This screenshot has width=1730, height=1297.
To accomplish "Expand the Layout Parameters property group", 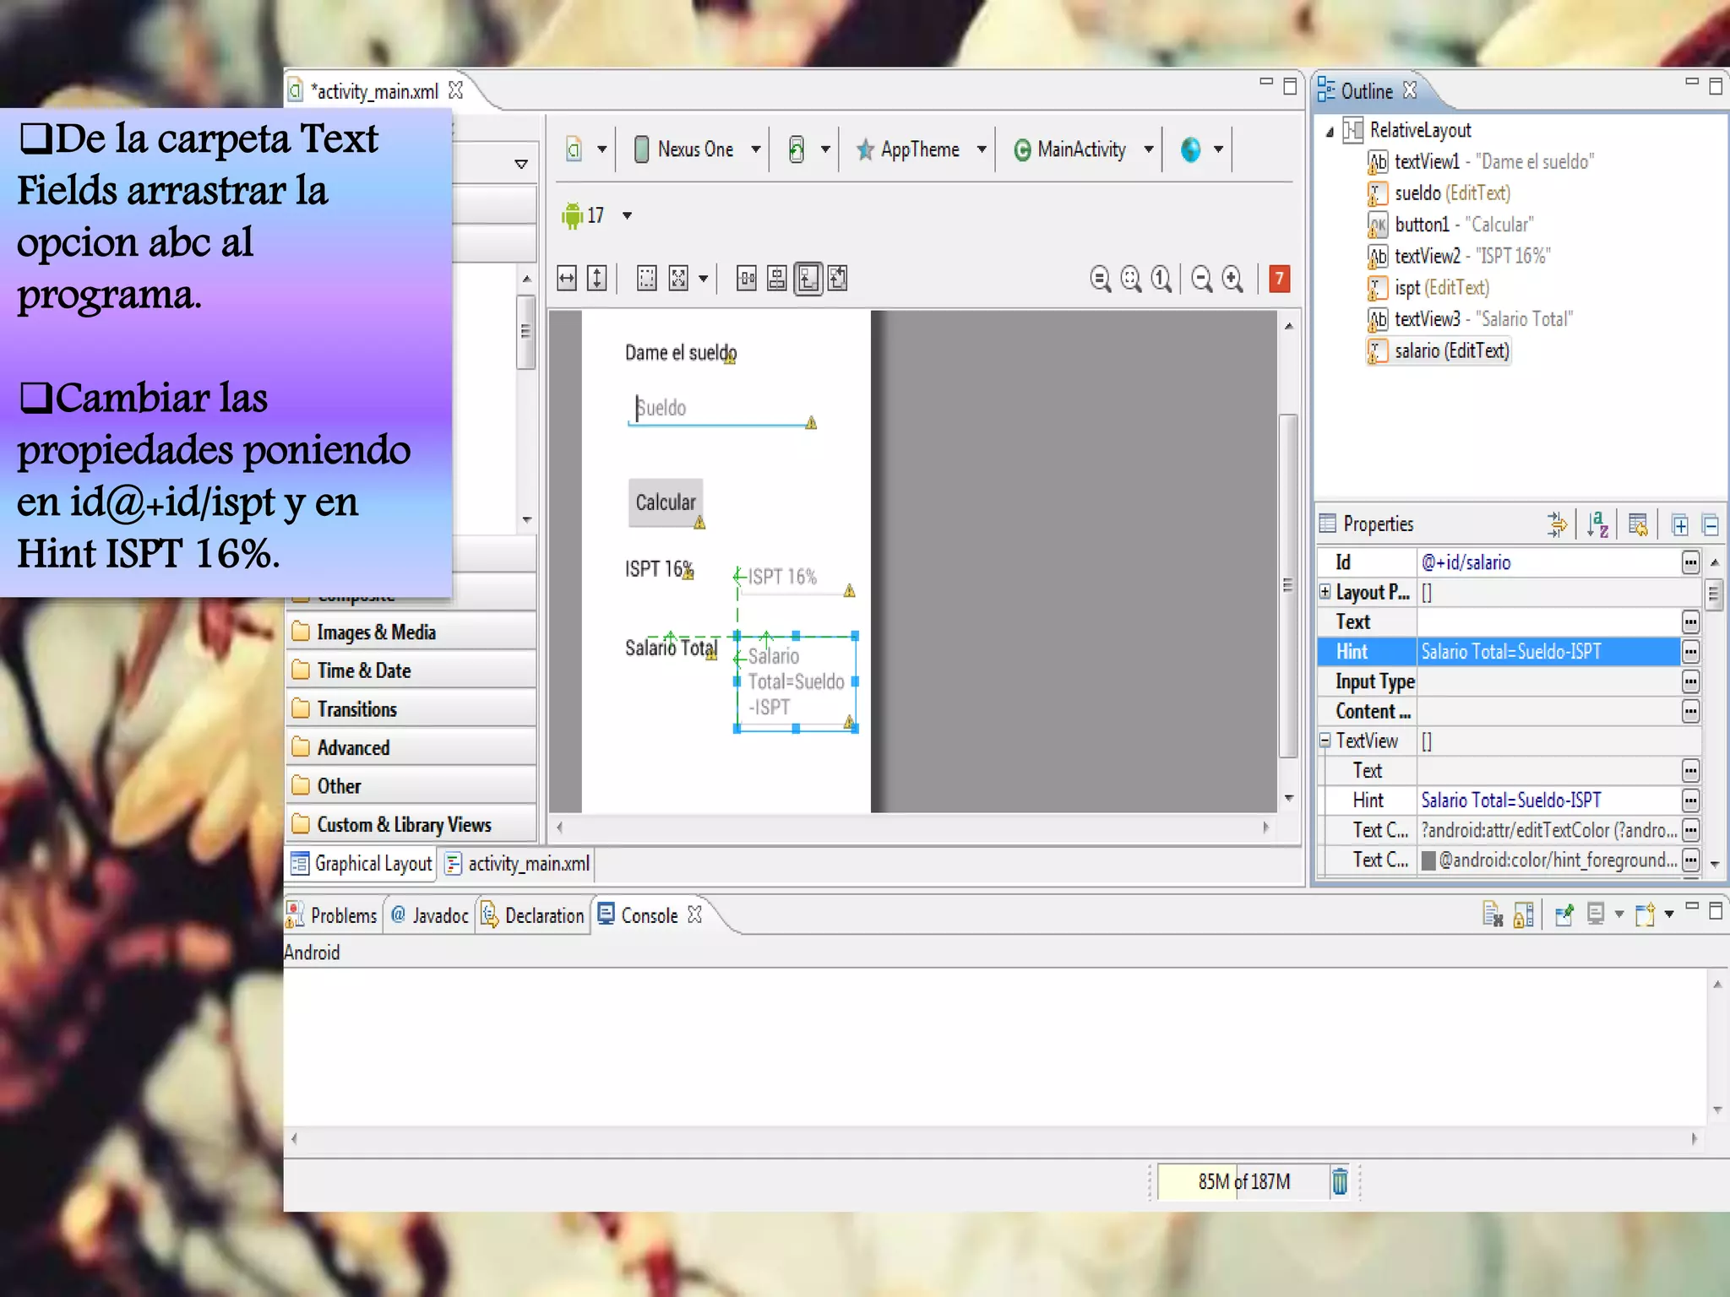I will click(x=1325, y=592).
